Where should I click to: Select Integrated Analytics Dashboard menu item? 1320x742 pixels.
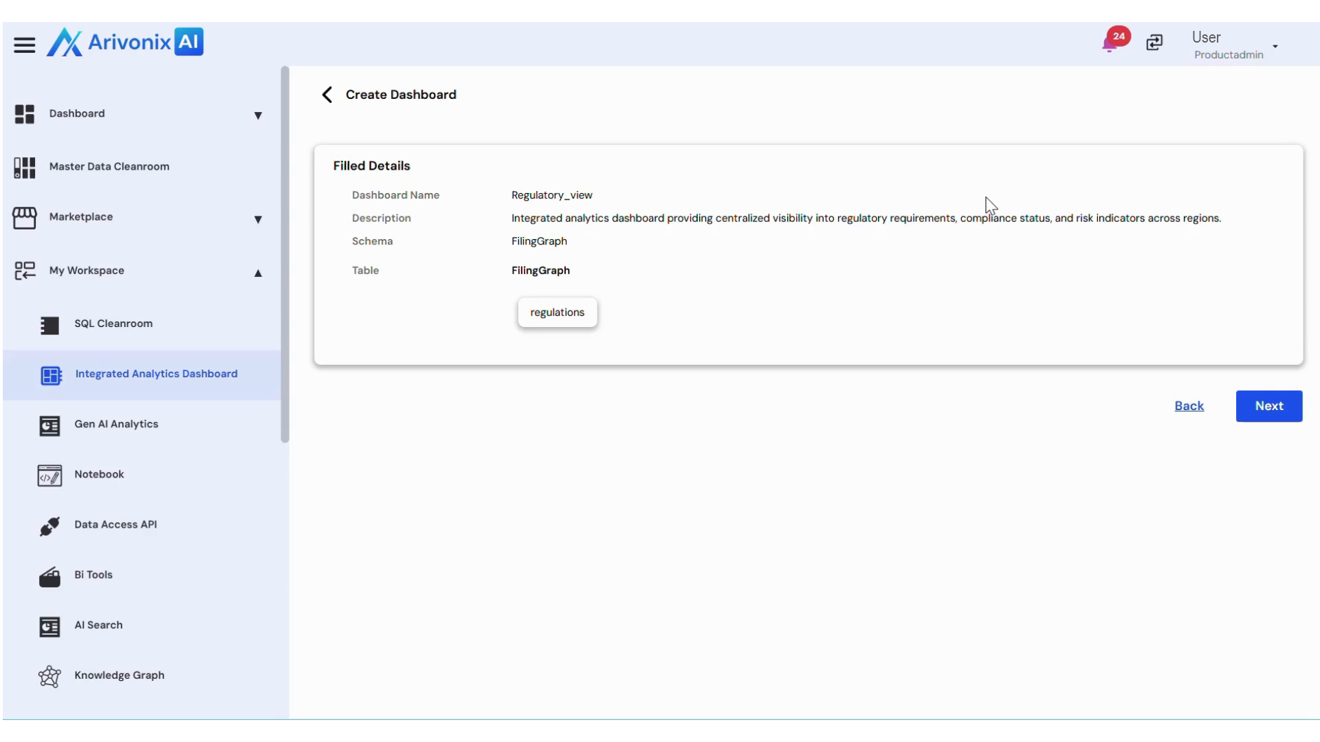tap(156, 374)
